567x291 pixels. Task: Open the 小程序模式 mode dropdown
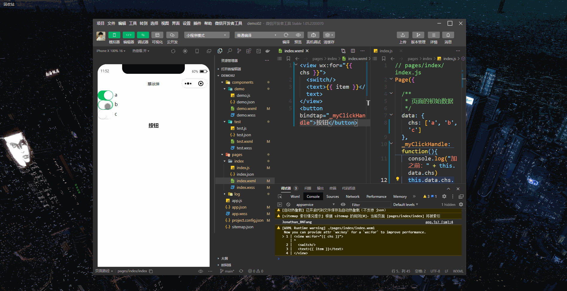207,35
